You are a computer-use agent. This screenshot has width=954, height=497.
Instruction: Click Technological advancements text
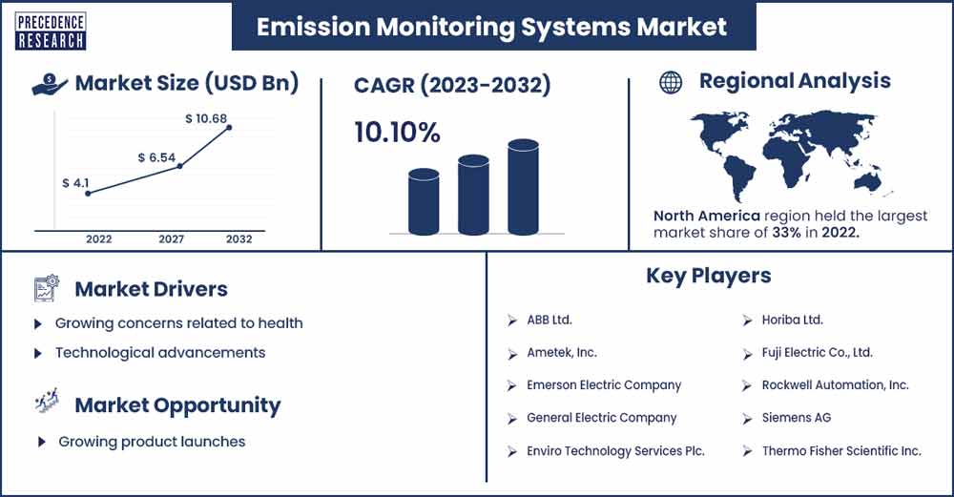[160, 353]
